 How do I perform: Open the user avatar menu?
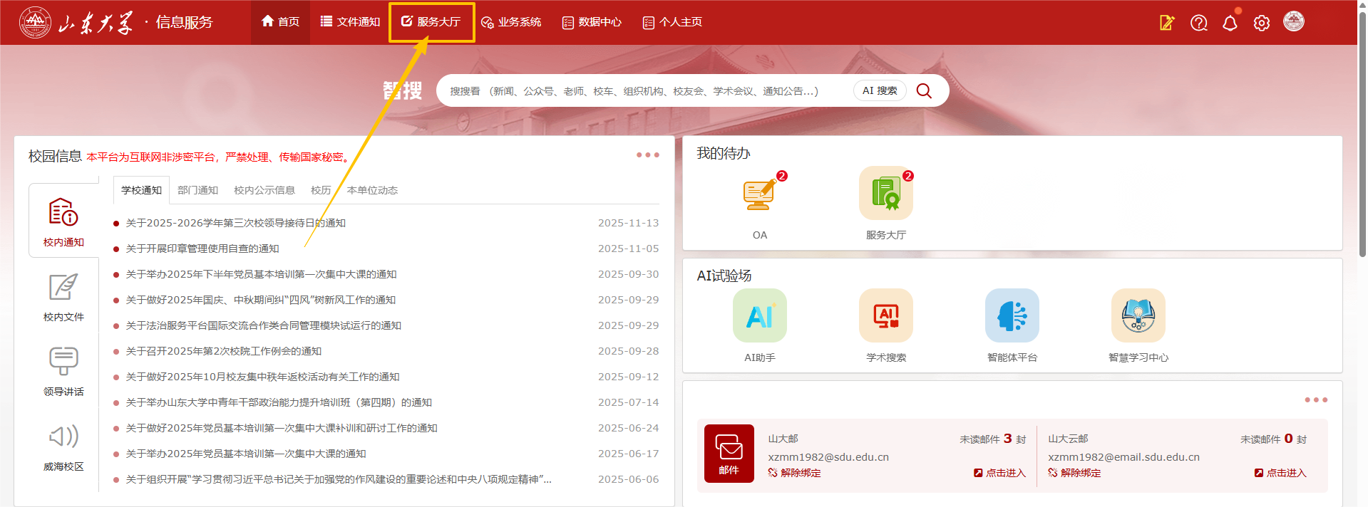[1293, 21]
